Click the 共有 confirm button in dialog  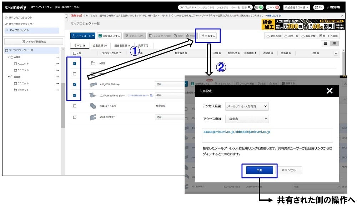[259, 170]
